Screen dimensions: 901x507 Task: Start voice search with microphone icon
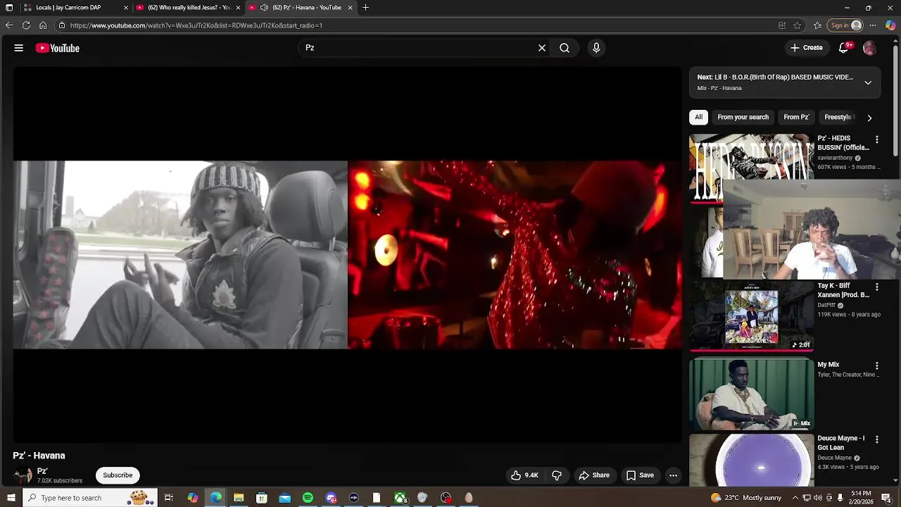596,48
